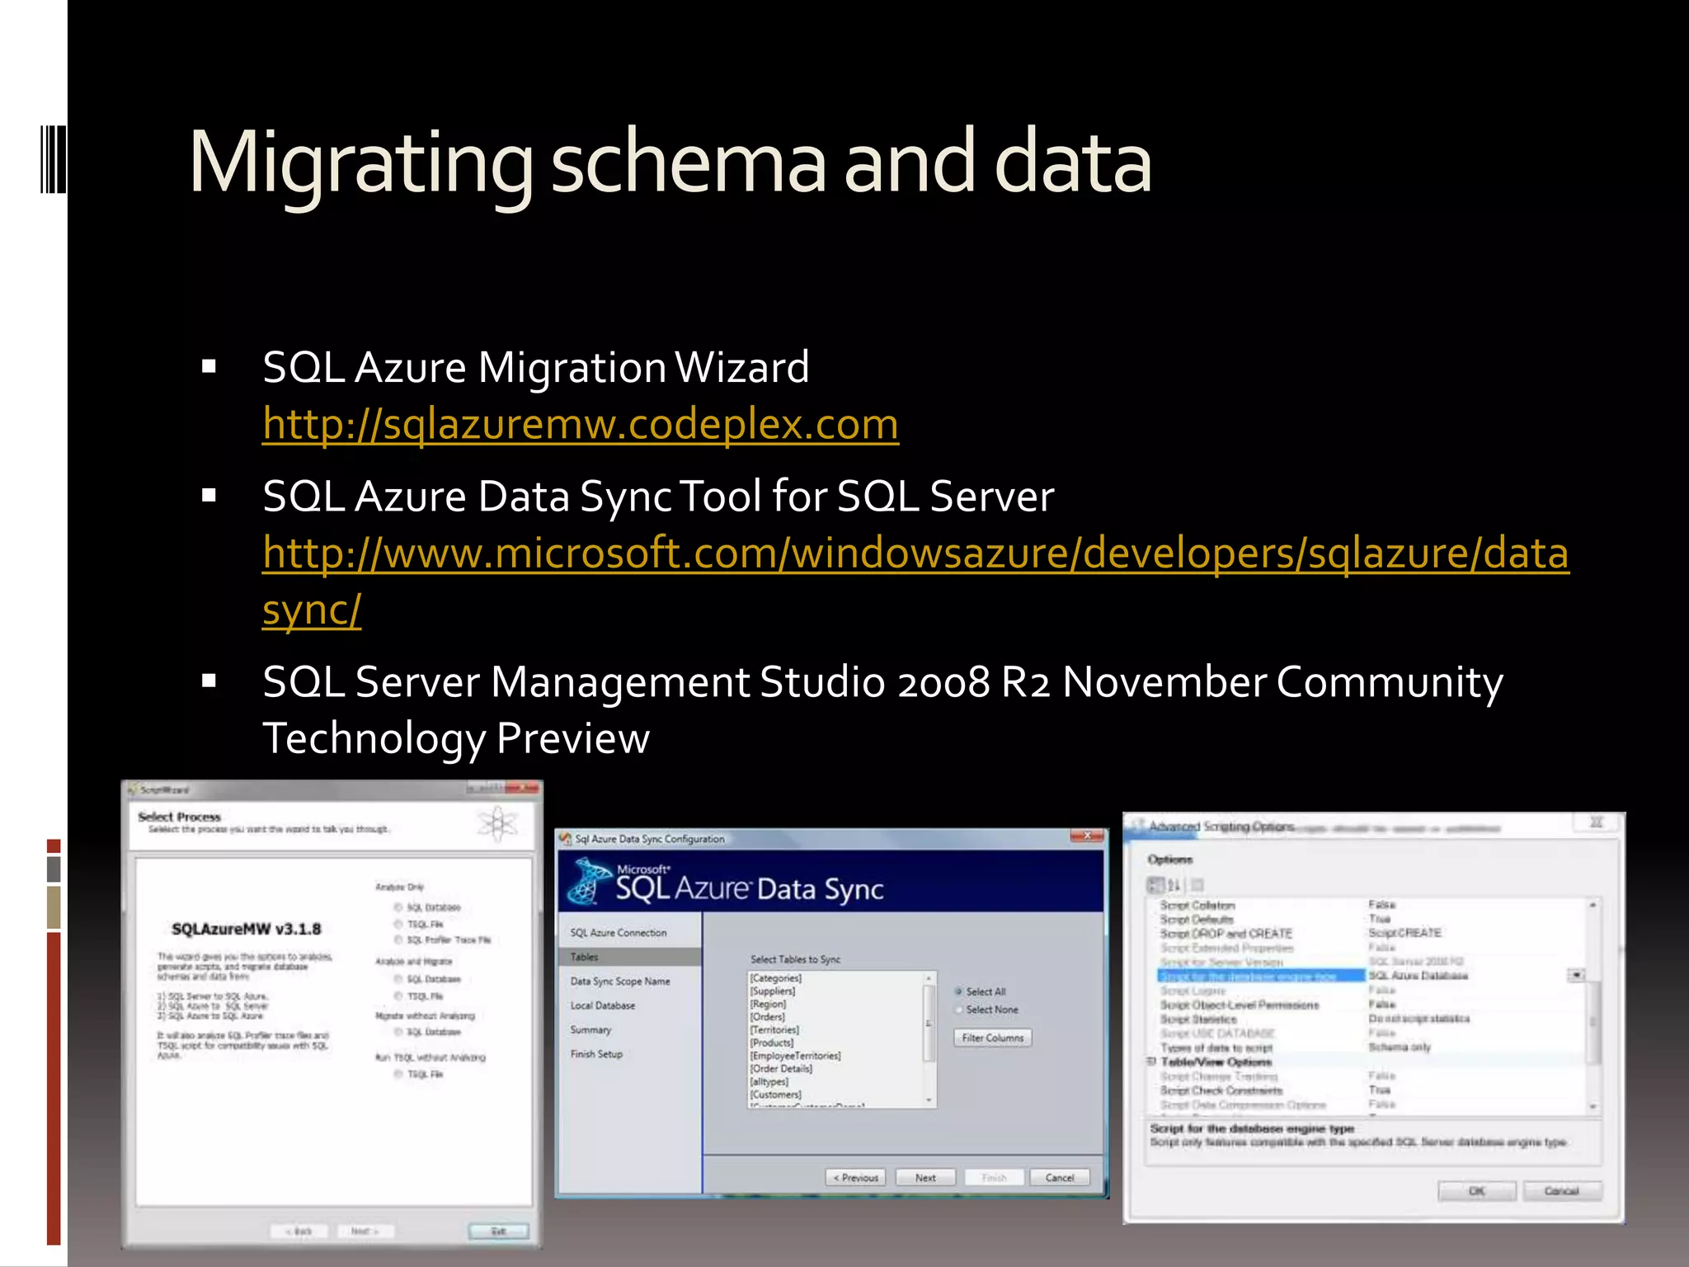Select the [Region] table
The image size is (1689, 1267).
point(768,1004)
